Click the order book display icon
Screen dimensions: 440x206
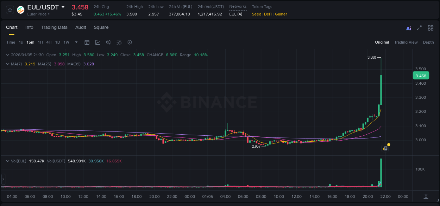pos(108,42)
